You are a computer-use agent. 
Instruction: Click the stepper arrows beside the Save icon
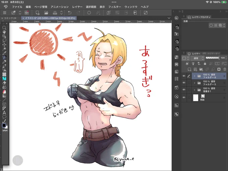coord(61,13)
